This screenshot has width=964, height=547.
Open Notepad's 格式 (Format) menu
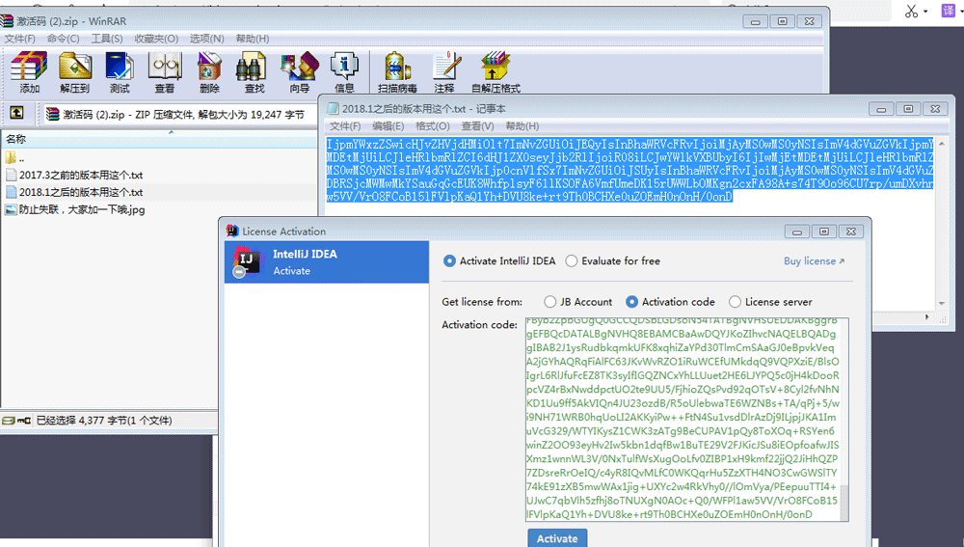(431, 126)
